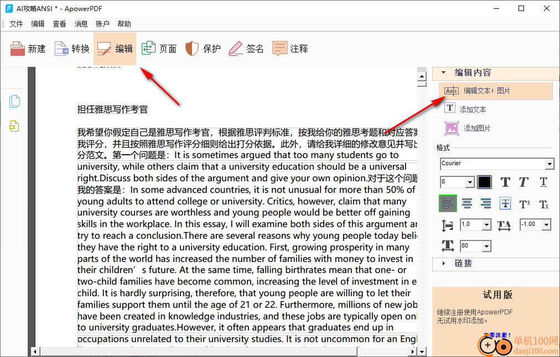Open horizontal scale 80 dropdown
This screenshot has width=560, height=357.
click(x=486, y=246)
